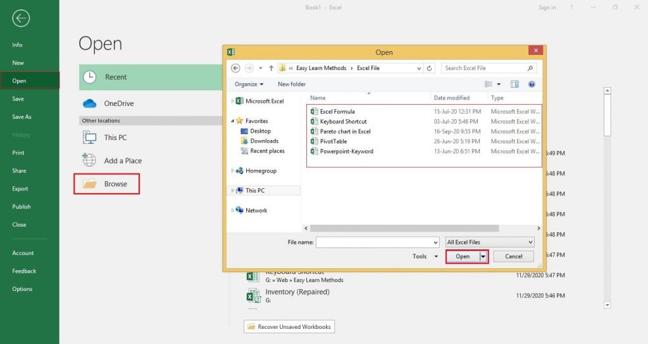Click the back arrow in Open dialog

(235, 68)
